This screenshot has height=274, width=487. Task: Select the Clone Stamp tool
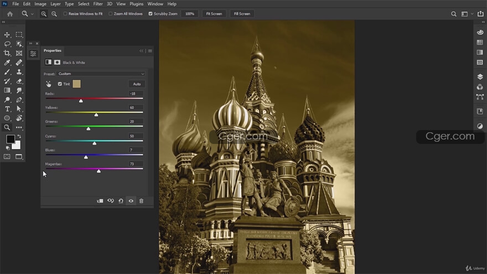point(19,72)
